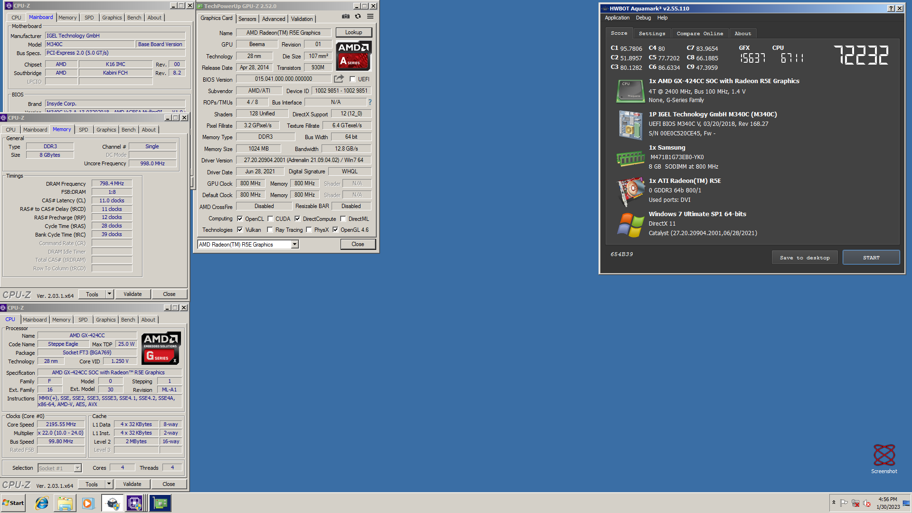The height and width of the screenshot is (513, 912).
Task: Switch to CPU-Z via purple chip taskbar icon
Action: [135, 503]
